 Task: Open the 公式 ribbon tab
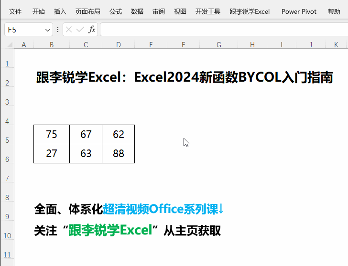(x=115, y=11)
